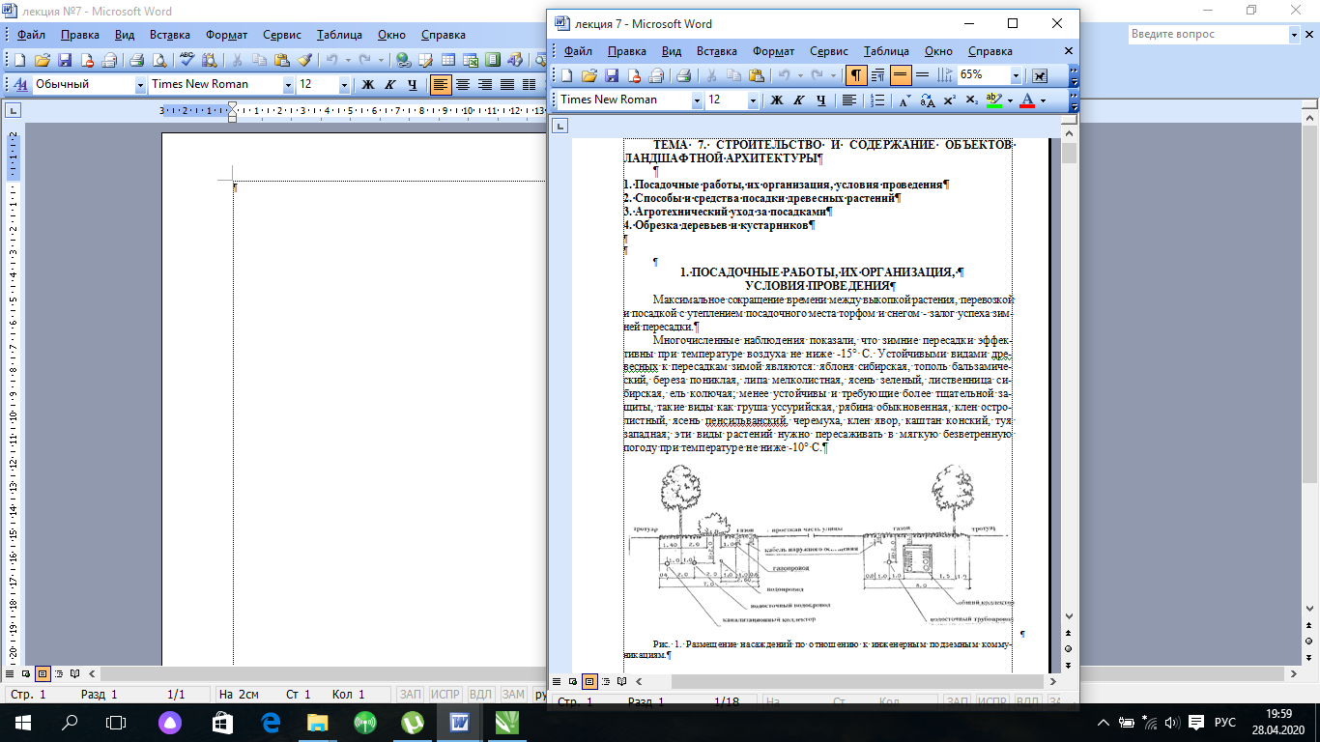Click the Word icon in the taskbar

[x=459, y=722]
